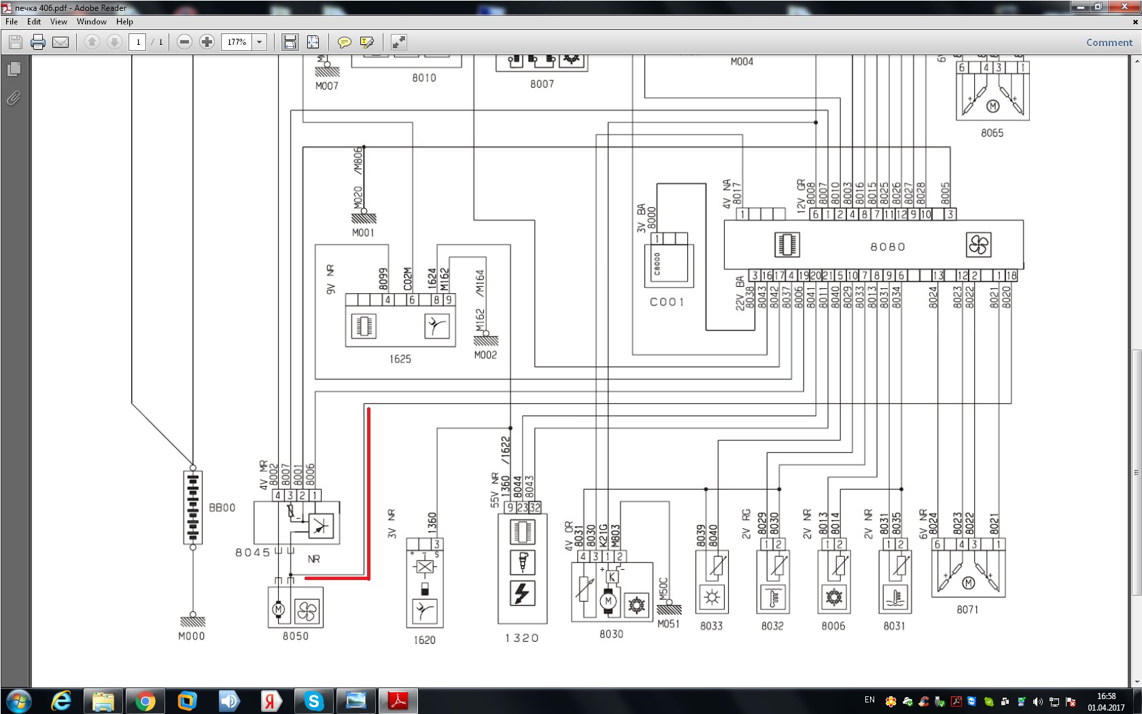Screen dimensions: 1142x714
Task: Open the Comment pane
Action: [x=1109, y=42]
